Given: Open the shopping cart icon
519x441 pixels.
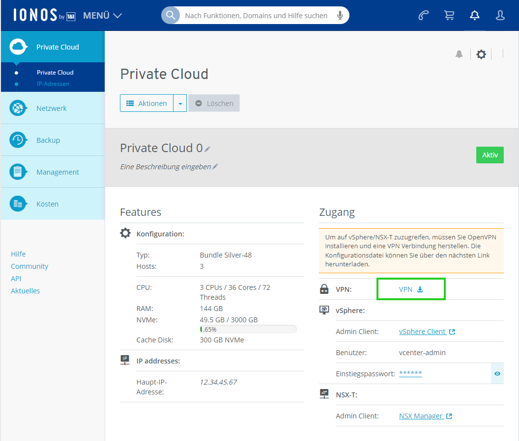Looking at the screenshot, I should (x=449, y=15).
